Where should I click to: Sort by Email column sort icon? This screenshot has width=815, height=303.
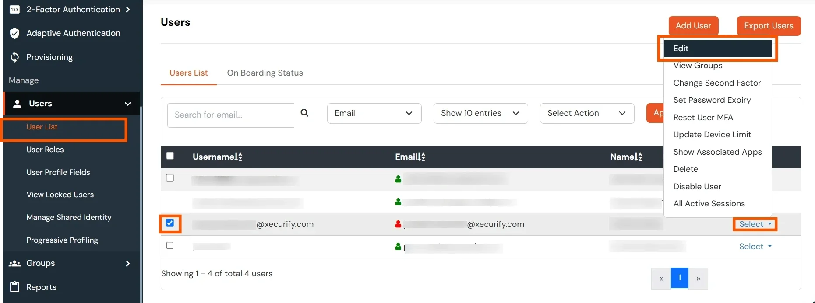(421, 157)
